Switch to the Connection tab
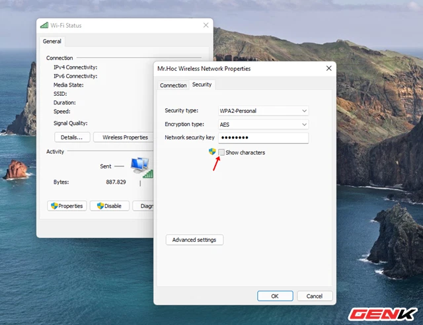Viewport: 423px width, 325px height. tap(173, 85)
